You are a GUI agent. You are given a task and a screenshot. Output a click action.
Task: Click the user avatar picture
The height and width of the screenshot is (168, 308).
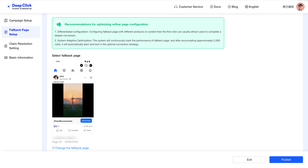[300, 7]
